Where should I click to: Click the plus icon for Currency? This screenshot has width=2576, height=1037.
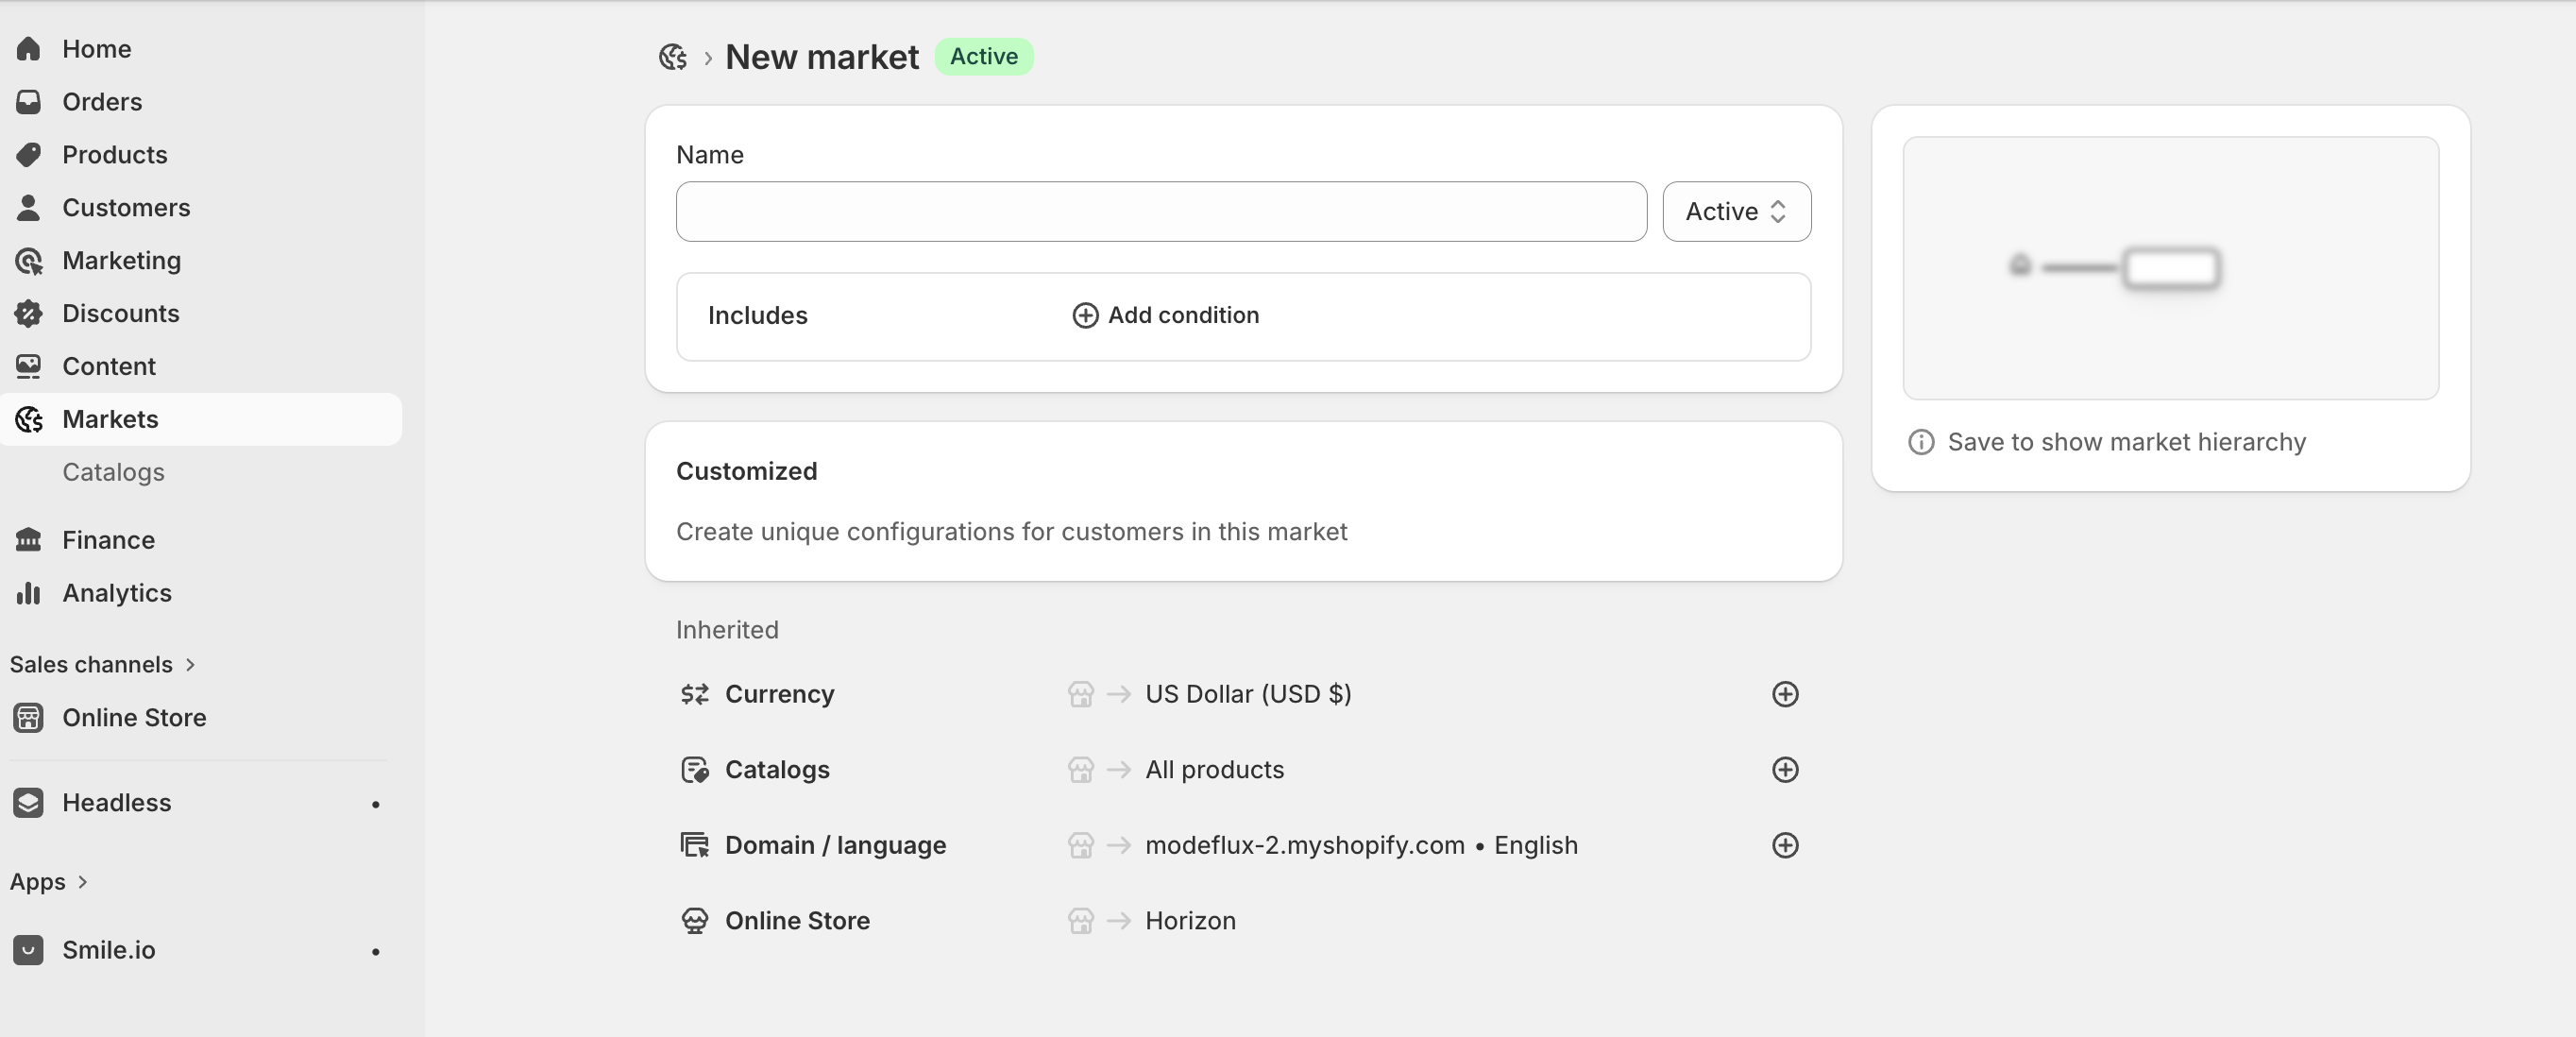pos(1784,694)
